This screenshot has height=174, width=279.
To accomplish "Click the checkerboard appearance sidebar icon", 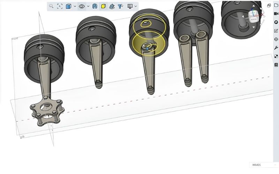I will (x=276, y=56).
